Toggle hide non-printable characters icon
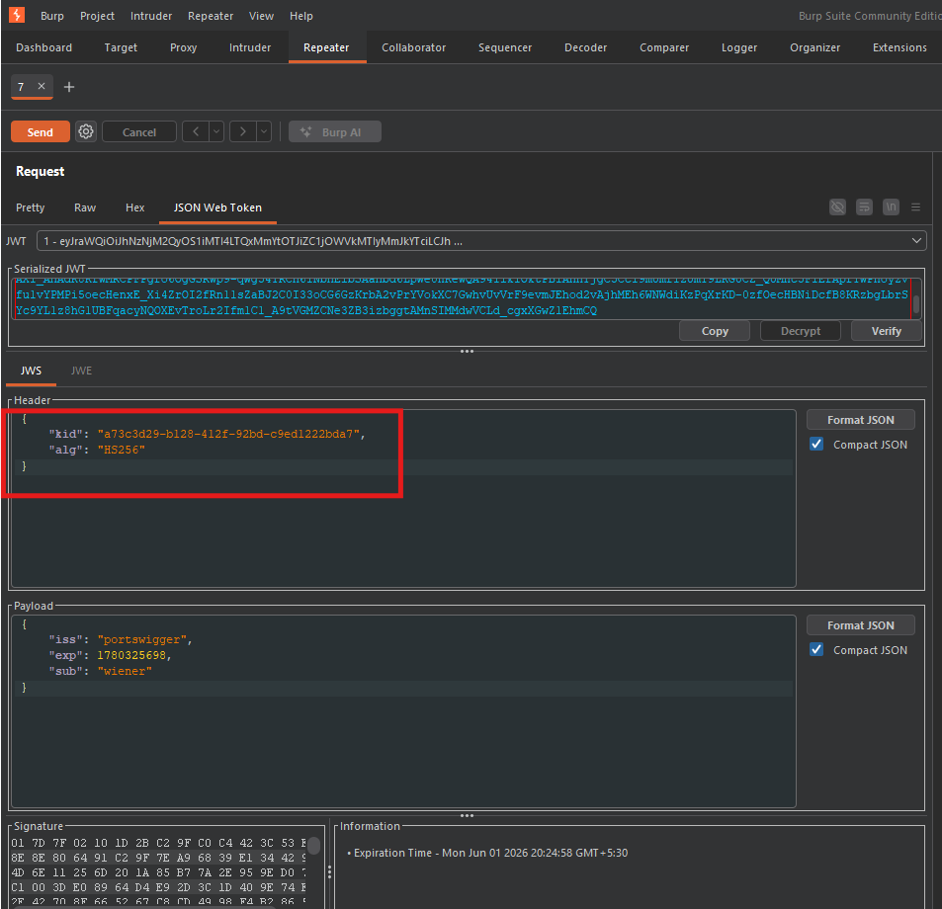The width and height of the screenshot is (942, 909). 837,207
